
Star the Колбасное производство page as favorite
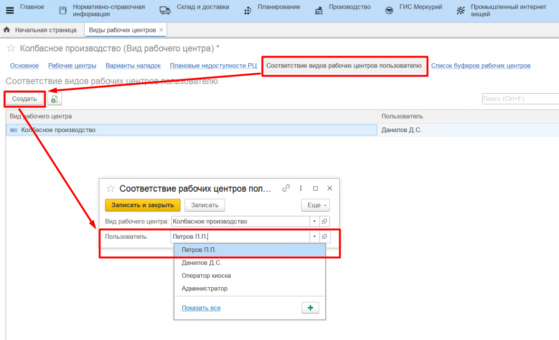(x=11, y=49)
